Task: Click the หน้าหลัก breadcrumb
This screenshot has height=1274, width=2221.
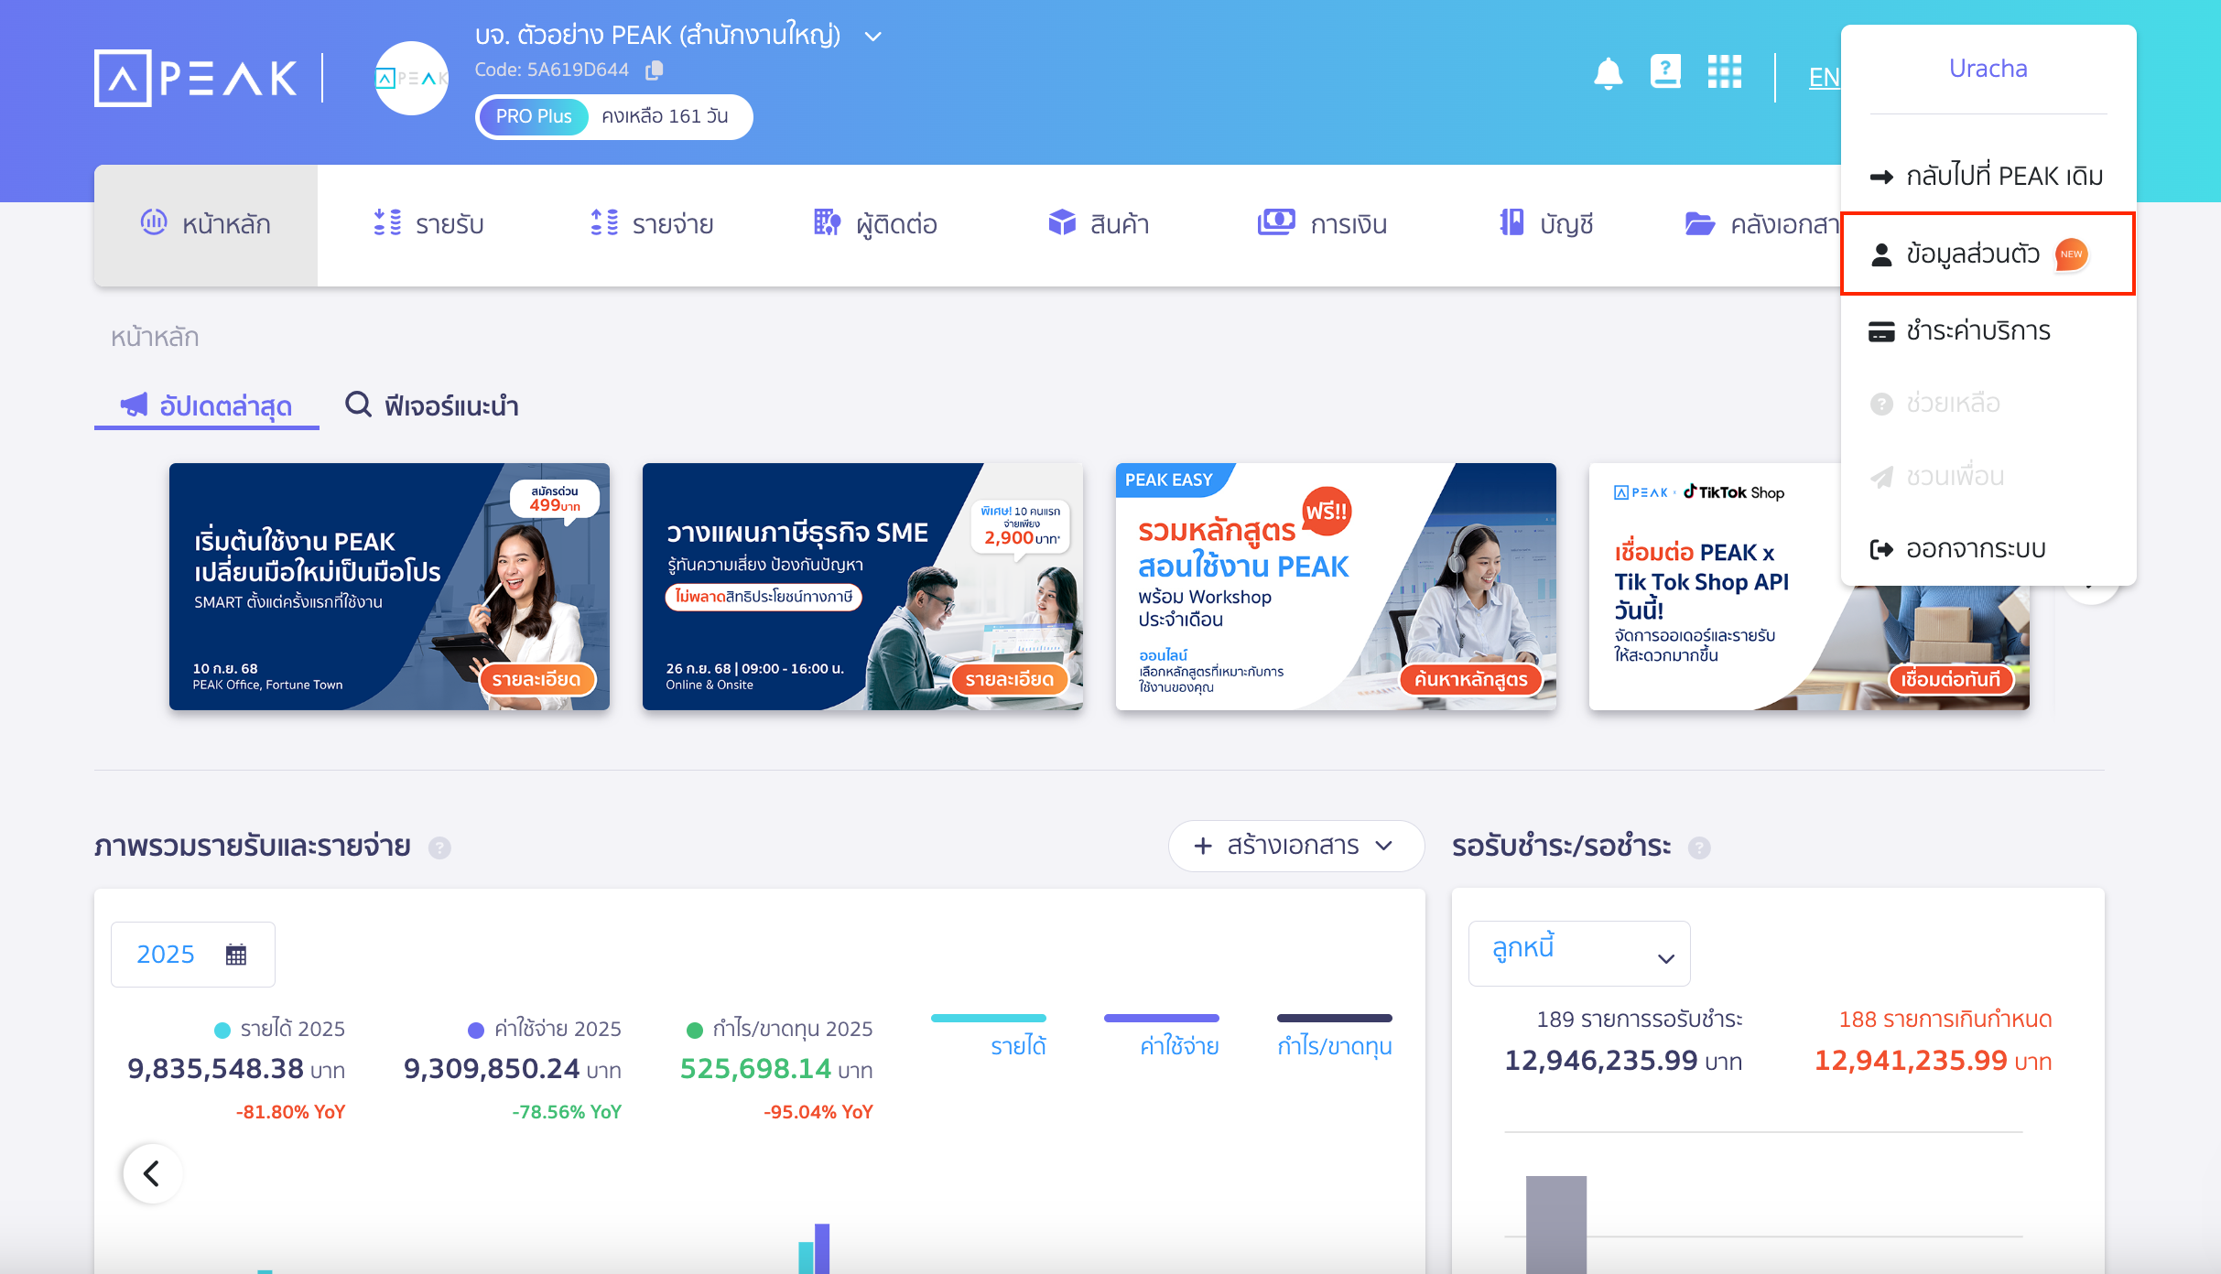Action: (x=155, y=337)
